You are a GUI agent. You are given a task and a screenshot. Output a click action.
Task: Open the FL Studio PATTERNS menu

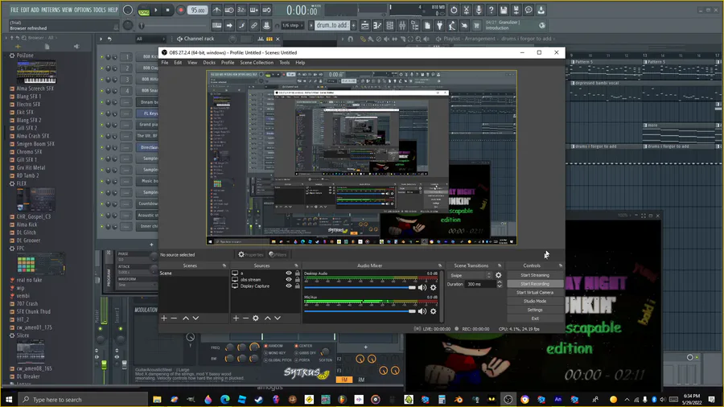pos(51,10)
